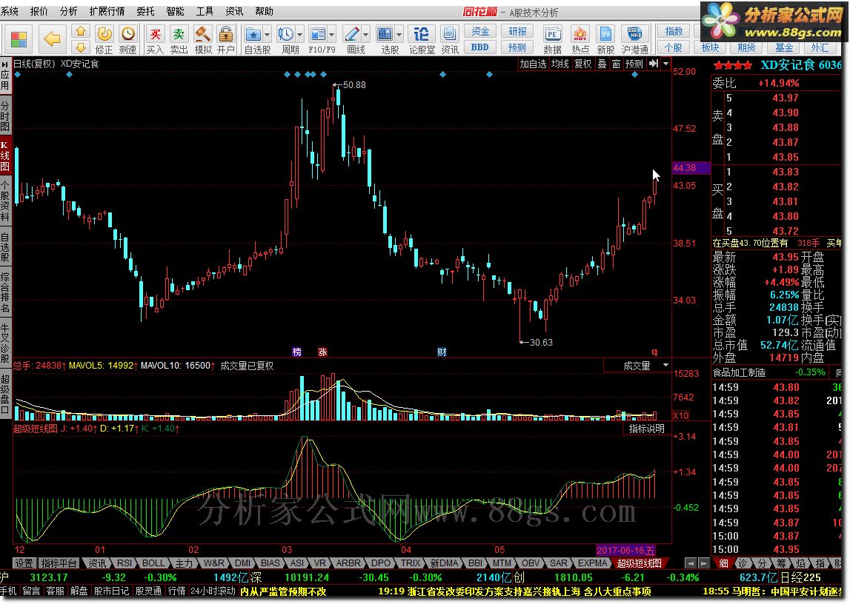Toggle the 窗 window layout option
This screenshot has height=604, width=850.
616,64
